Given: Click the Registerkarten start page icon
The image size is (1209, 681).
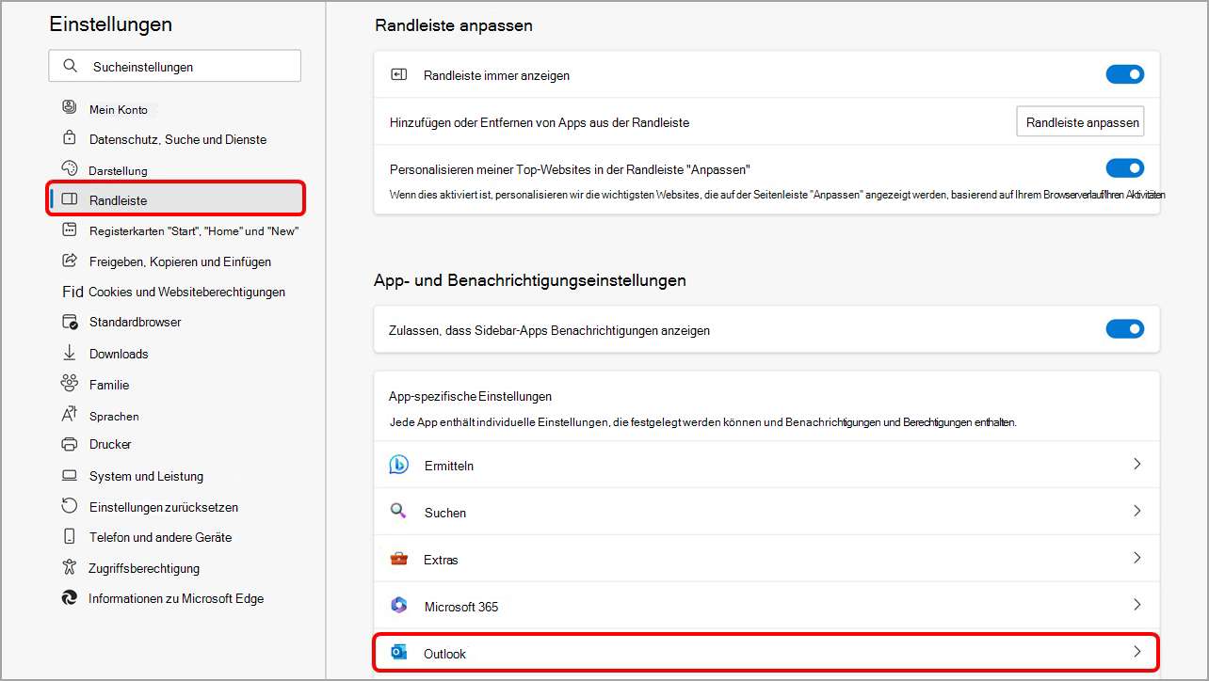Looking at the screenshot, I should [69, 230].
